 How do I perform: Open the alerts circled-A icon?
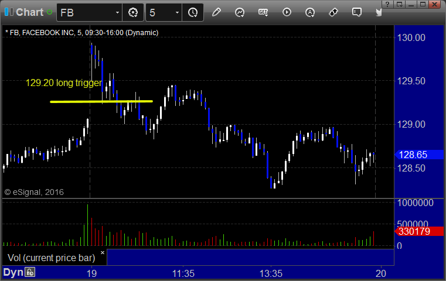(310, 12)
